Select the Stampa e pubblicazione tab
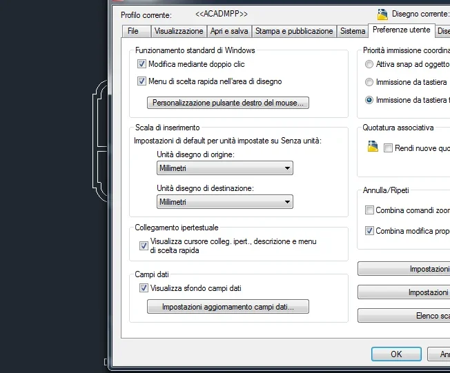Image resolution: width=450 pixels, height=373 pixels. [x=294, y=31]
